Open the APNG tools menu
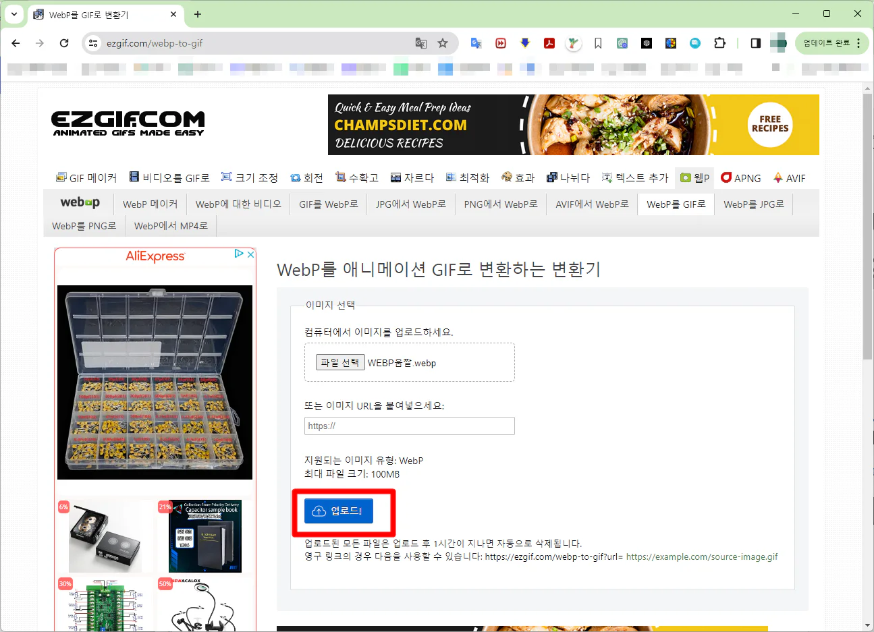 pos(740,178)
